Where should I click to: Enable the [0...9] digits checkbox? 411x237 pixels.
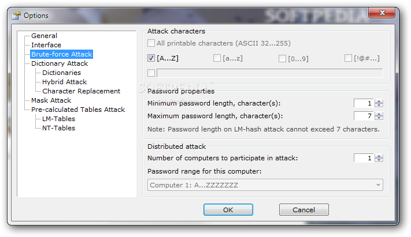click(x=282, y=58)
